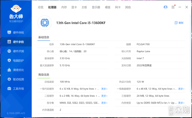
Task: Click 更多 for 一级代码缓存
Action: click(x=104, y=89)
